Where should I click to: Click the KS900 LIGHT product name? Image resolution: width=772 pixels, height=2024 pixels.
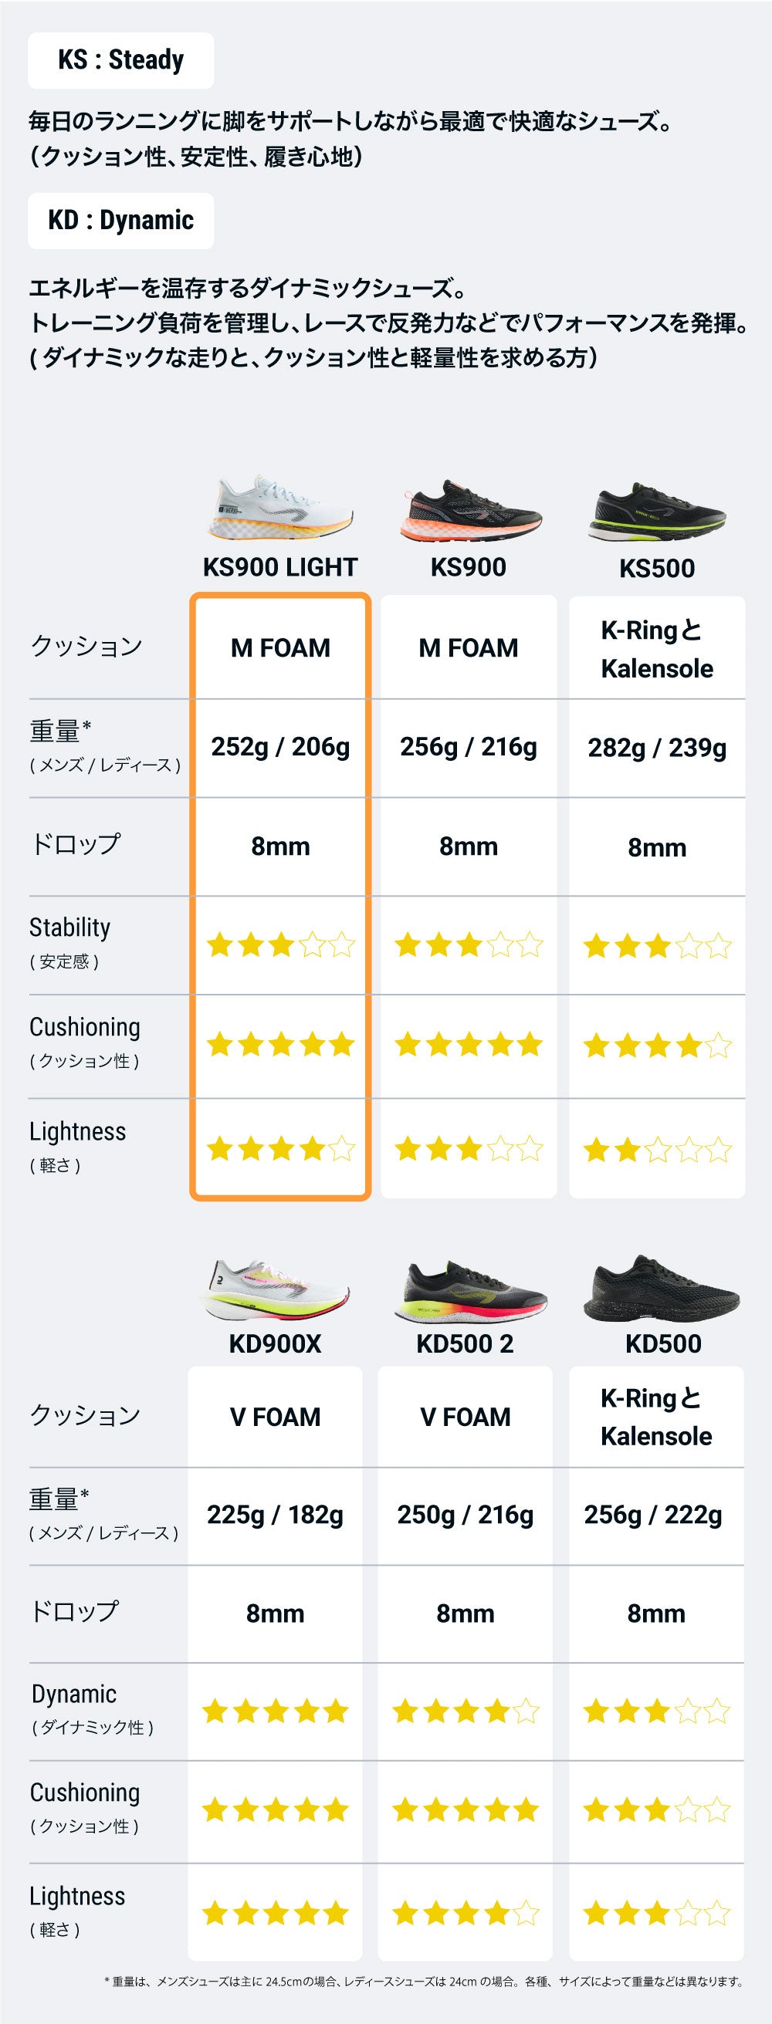coord(280,567)
